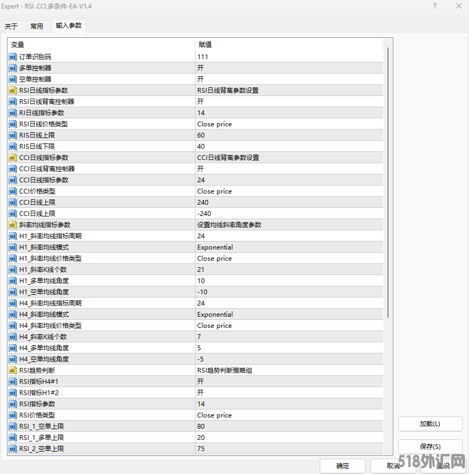
Task: Click the icon beside RIS日线下限
Action: [x=12, y=146]
